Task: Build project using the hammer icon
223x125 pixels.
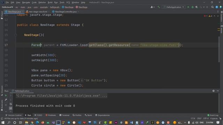Action: pyautogui.click(x=159, y=7)
